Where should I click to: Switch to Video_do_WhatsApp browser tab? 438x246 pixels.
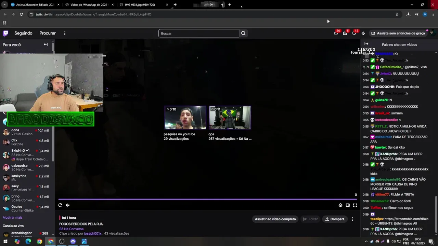coord(89,4)
